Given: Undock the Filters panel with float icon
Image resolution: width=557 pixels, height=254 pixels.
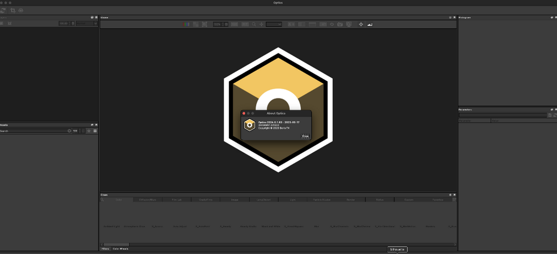Looking at the screenshot, I should [450, 195].
